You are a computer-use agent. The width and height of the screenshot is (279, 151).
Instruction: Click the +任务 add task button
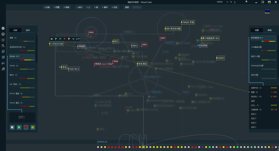(114, 7)
